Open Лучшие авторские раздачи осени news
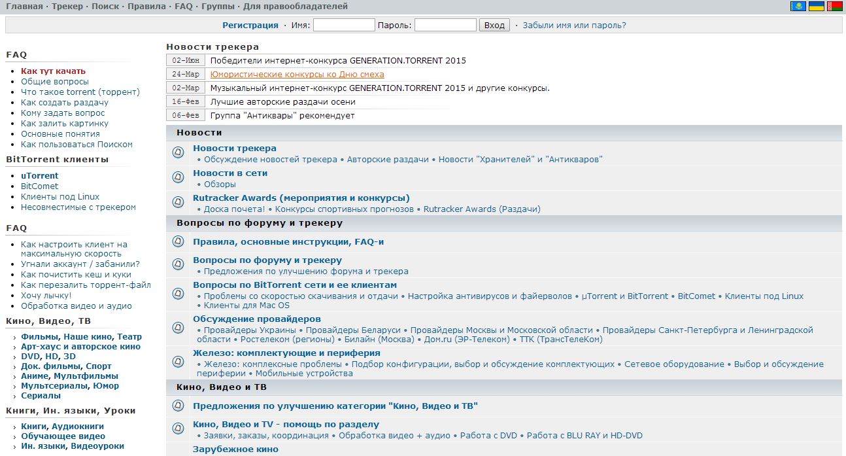The height and width of the screenshot is (456, 846). point(283,101)
